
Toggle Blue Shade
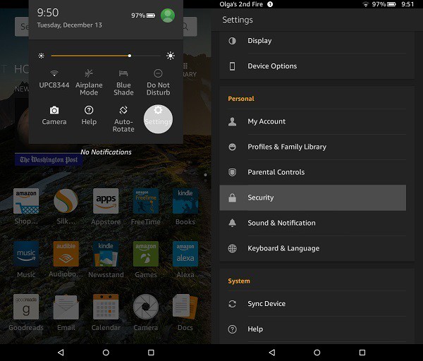pos(123,82)
